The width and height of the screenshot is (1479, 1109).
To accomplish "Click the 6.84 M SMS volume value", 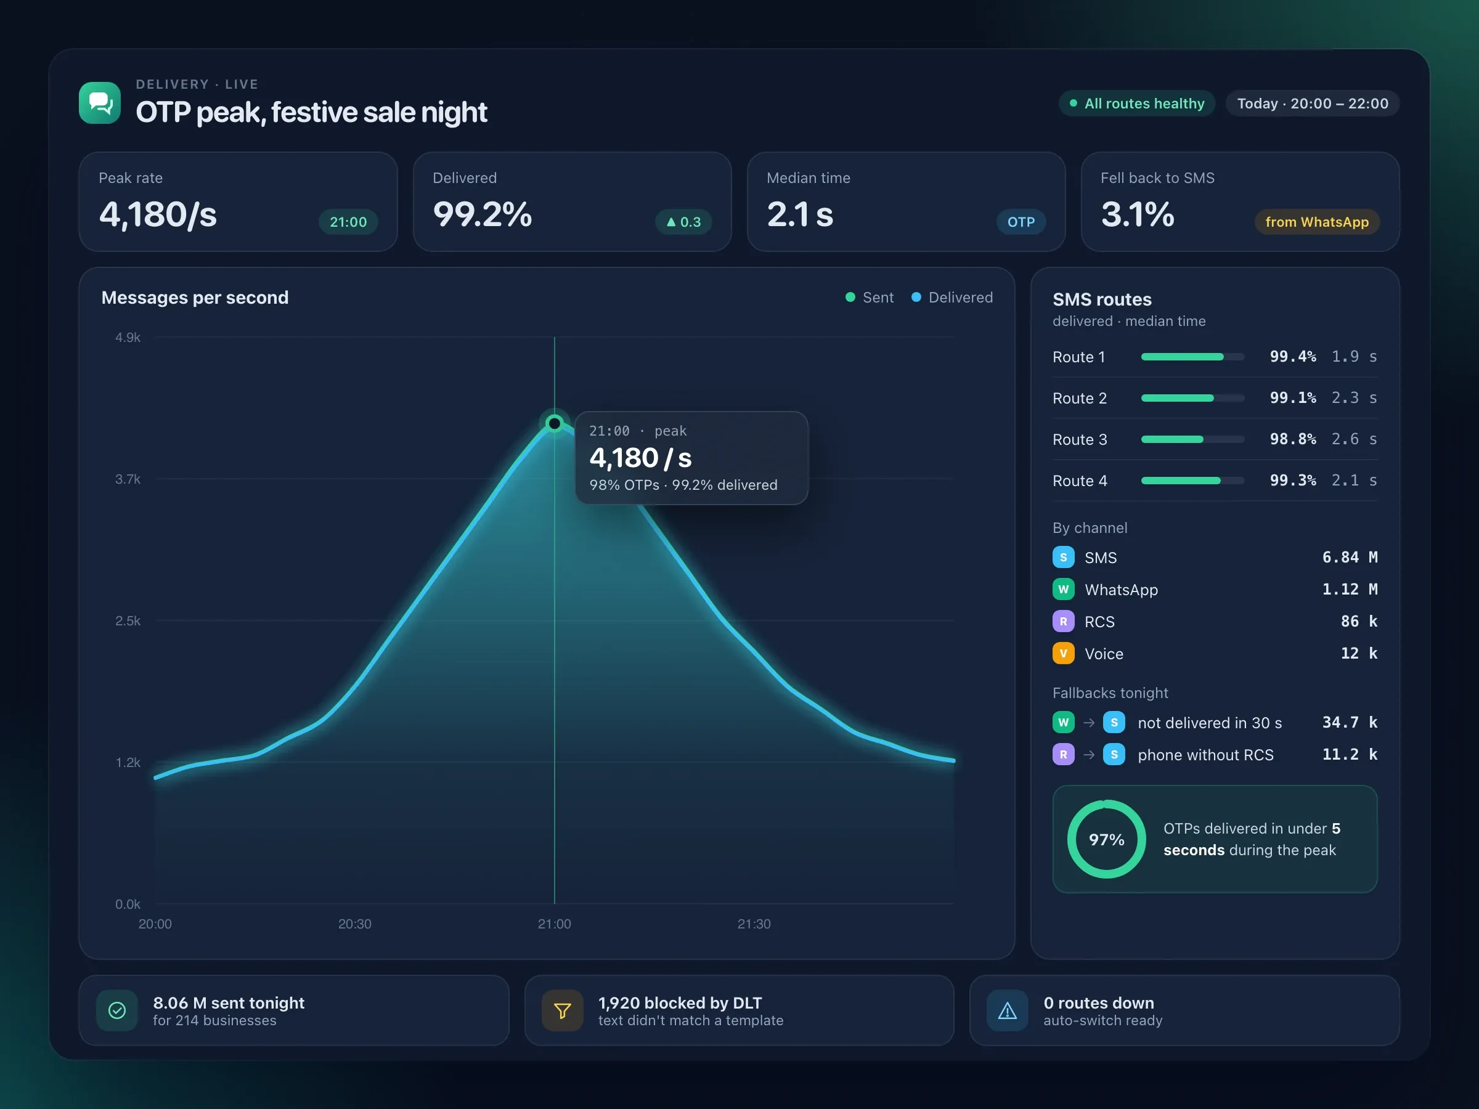I will point(1350,557).
